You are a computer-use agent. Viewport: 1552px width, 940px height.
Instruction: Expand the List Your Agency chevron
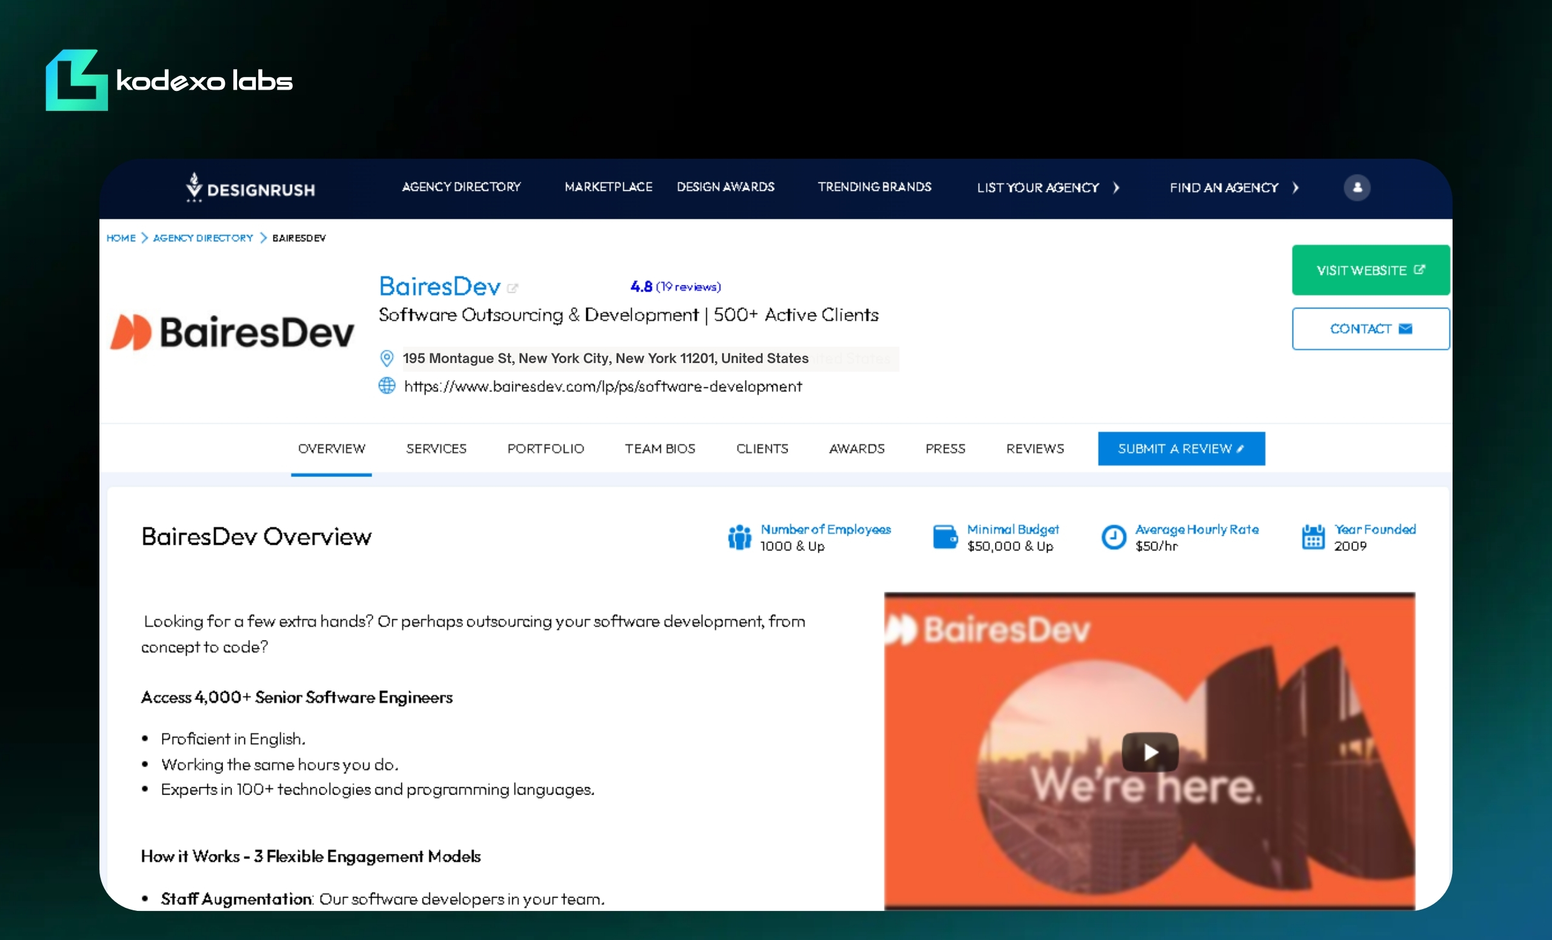[1116, 188]
